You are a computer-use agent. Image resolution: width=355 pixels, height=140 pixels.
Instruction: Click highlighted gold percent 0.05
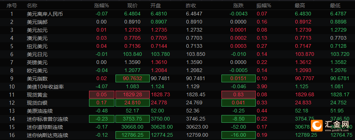102,95
